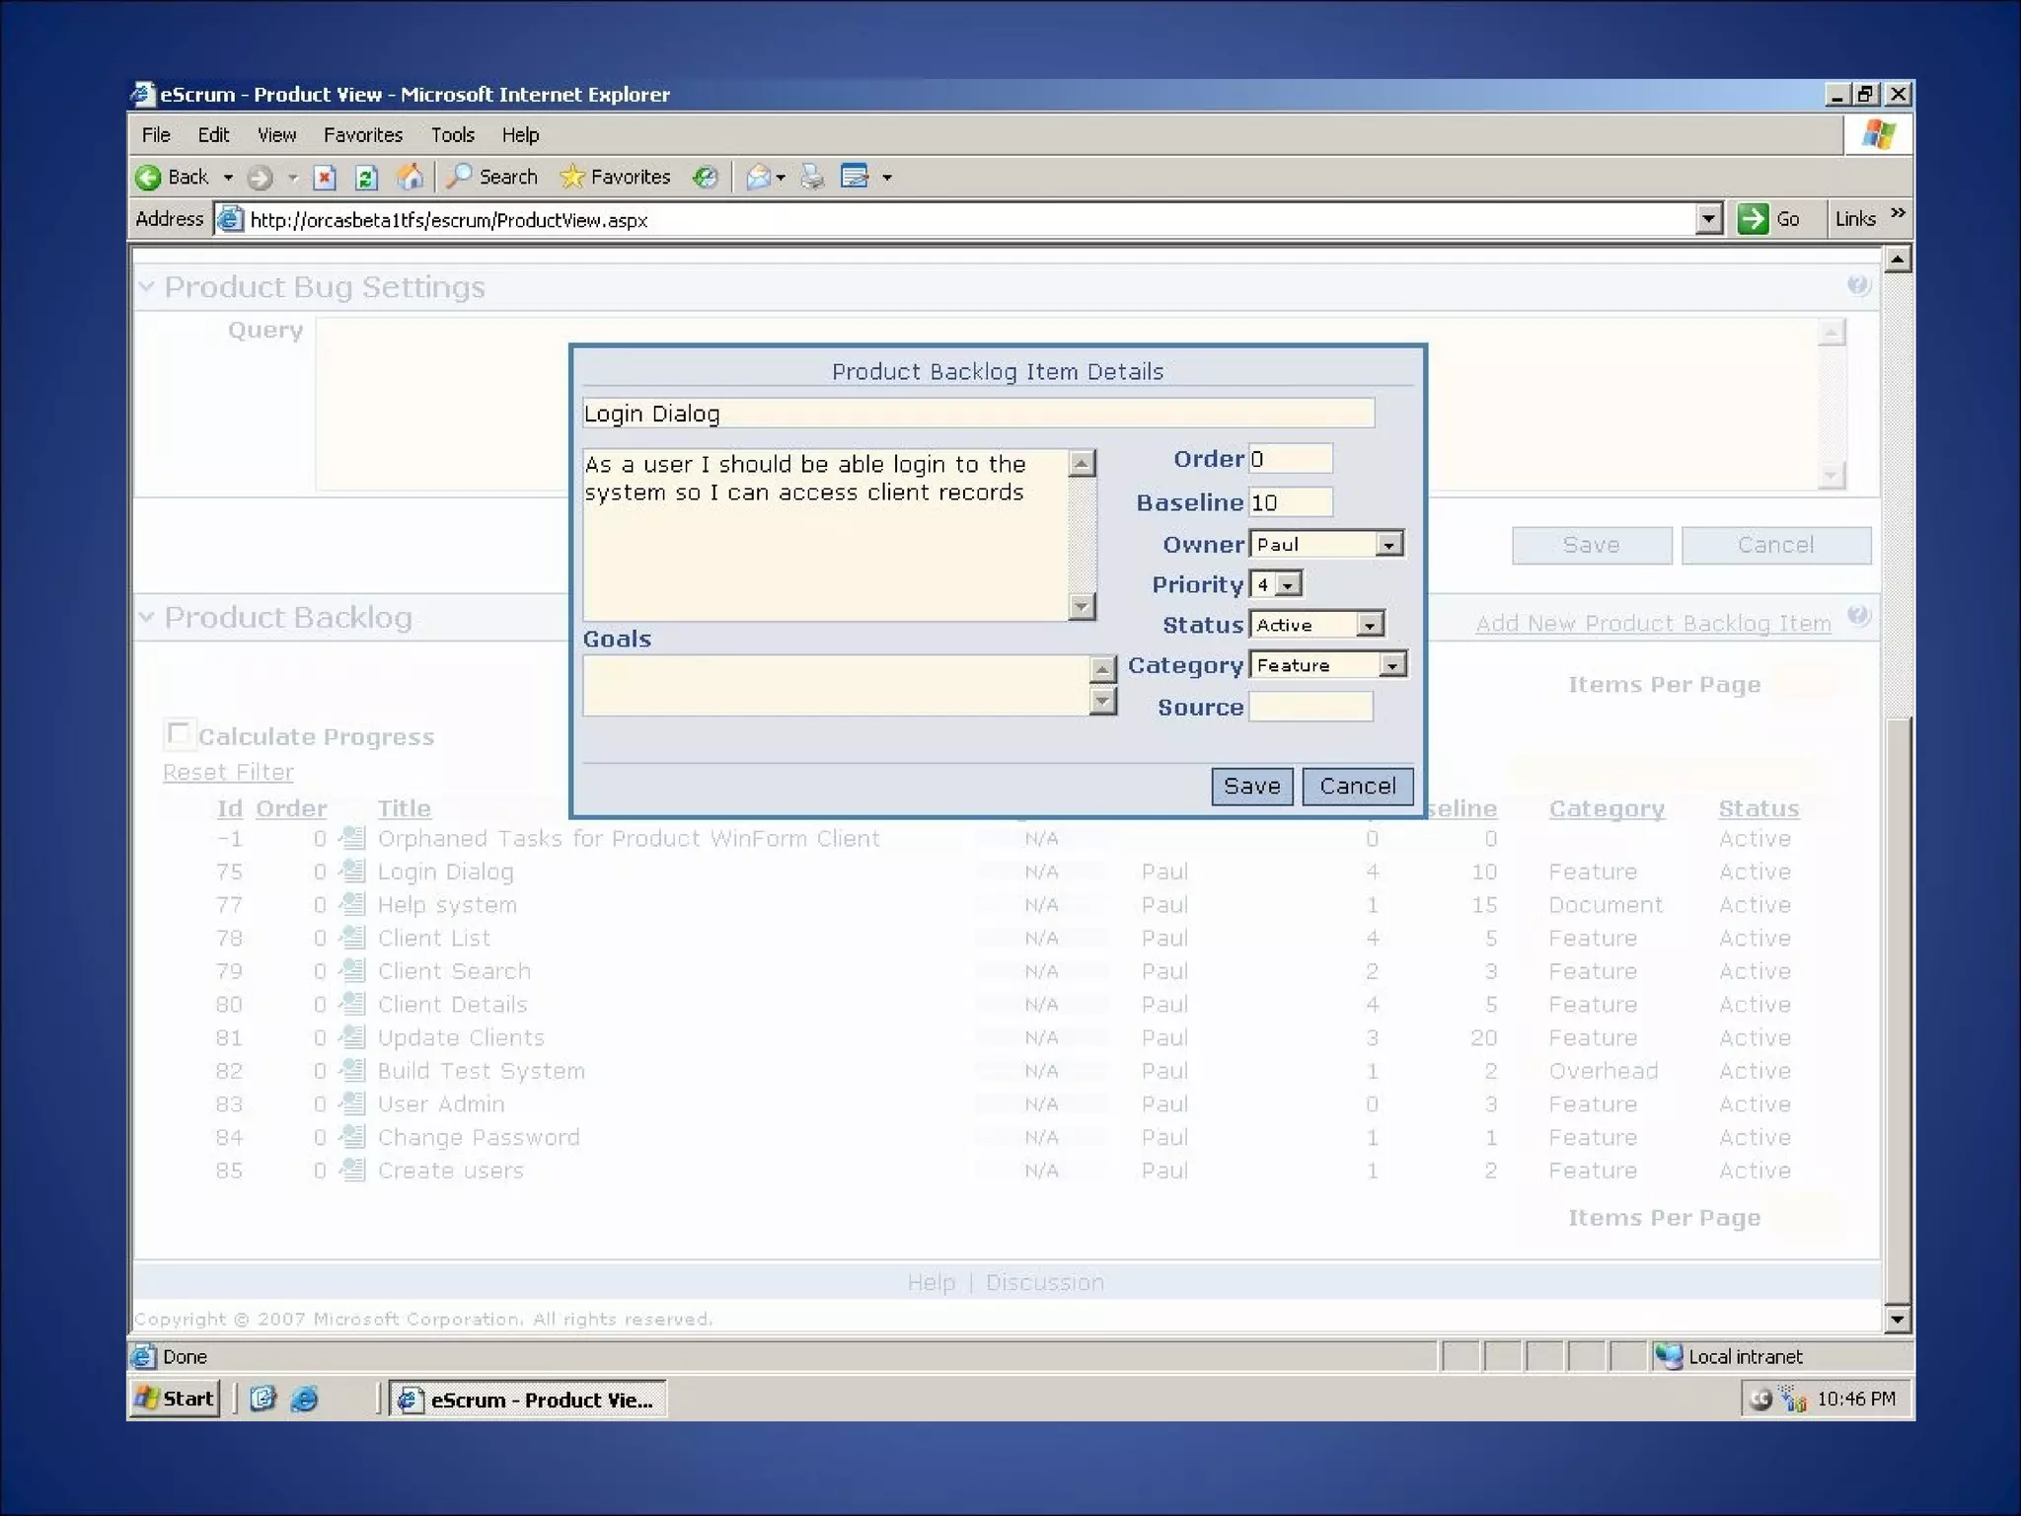Open the Tools menu
The image size is (2021, 1516).
[x=452, y=135]
